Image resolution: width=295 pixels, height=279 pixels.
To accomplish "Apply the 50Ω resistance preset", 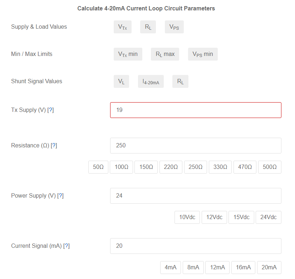I will click(98, 167).
